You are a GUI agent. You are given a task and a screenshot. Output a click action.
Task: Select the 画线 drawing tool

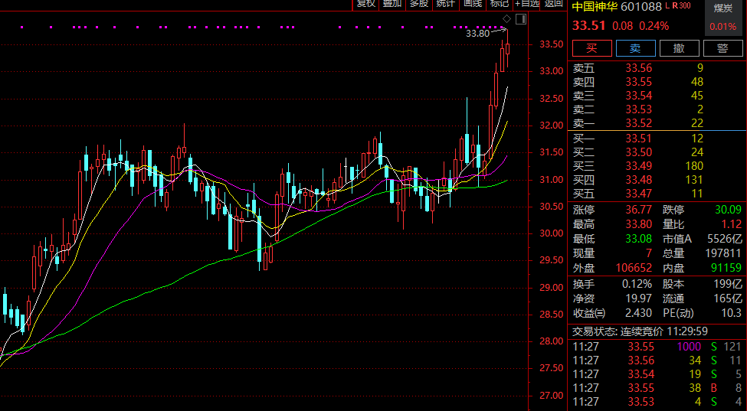coord(472,4)
